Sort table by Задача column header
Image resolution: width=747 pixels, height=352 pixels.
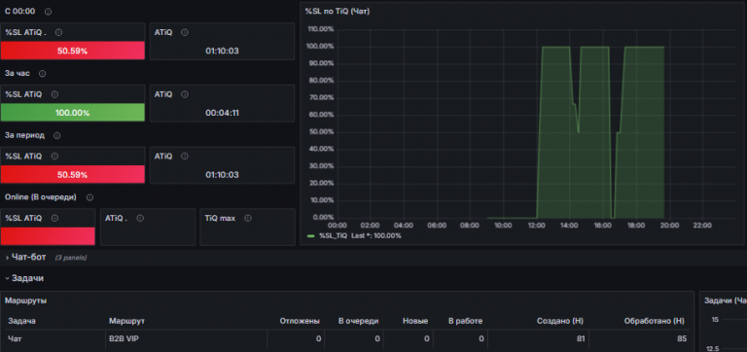point(22,321)
